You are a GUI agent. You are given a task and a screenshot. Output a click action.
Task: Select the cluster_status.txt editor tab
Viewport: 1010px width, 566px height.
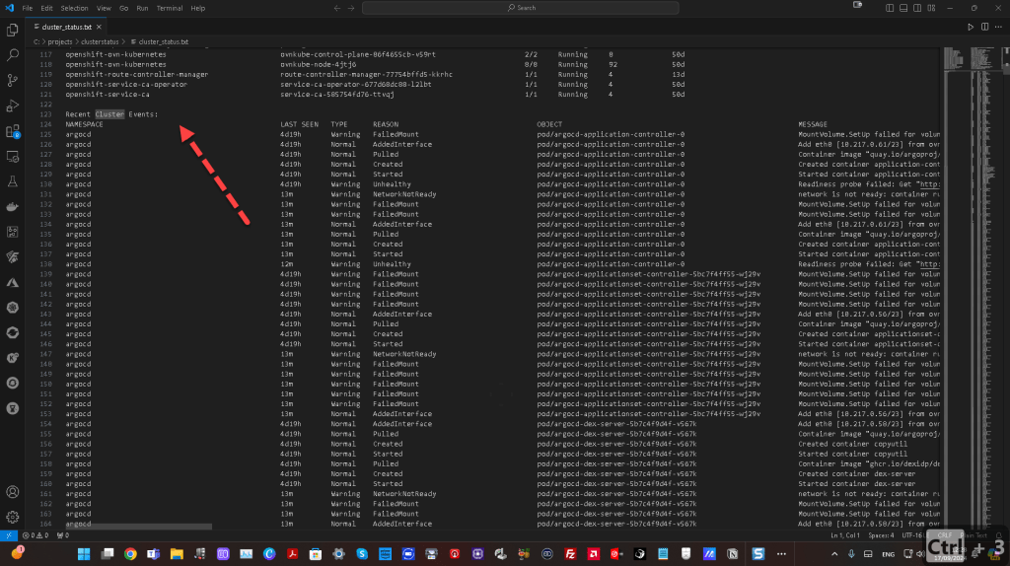66,27
